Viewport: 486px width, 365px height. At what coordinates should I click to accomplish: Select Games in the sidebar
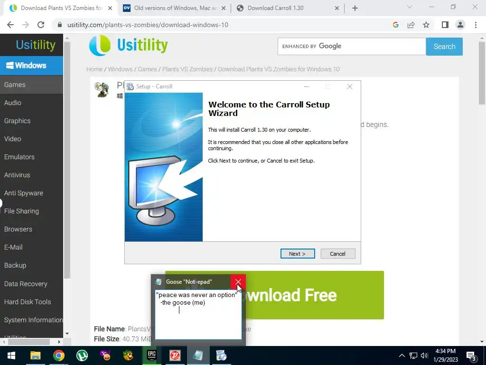pyautogui.click(x=31, y=85)
